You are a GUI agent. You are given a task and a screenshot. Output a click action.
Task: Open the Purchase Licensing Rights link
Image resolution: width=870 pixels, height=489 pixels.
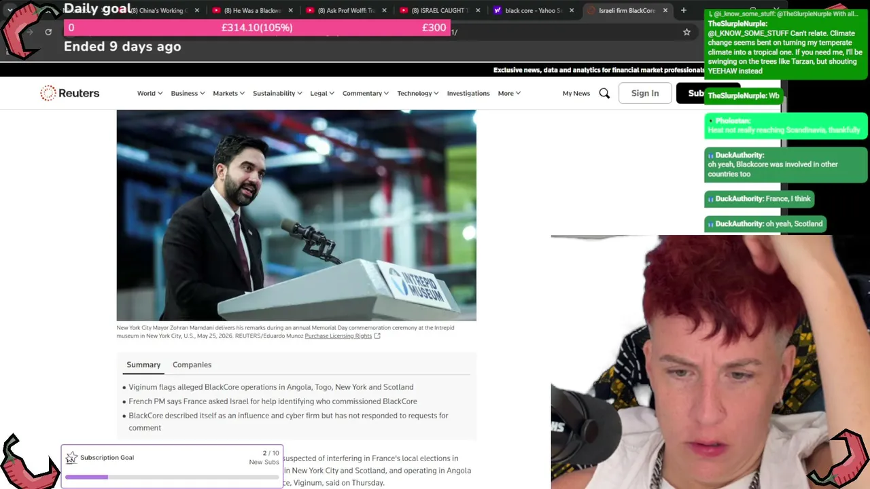(338, 336)
